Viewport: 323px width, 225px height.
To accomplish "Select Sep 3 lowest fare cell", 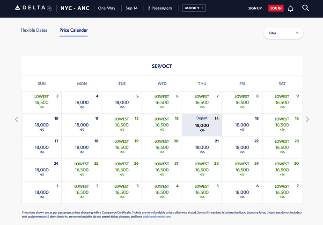I will pyautogui.click(x=42, y=102).
